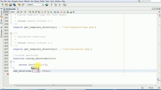Open the notifications icon in status bar
The height and width of the screenshot is (90, 161).
pos(142,88)
